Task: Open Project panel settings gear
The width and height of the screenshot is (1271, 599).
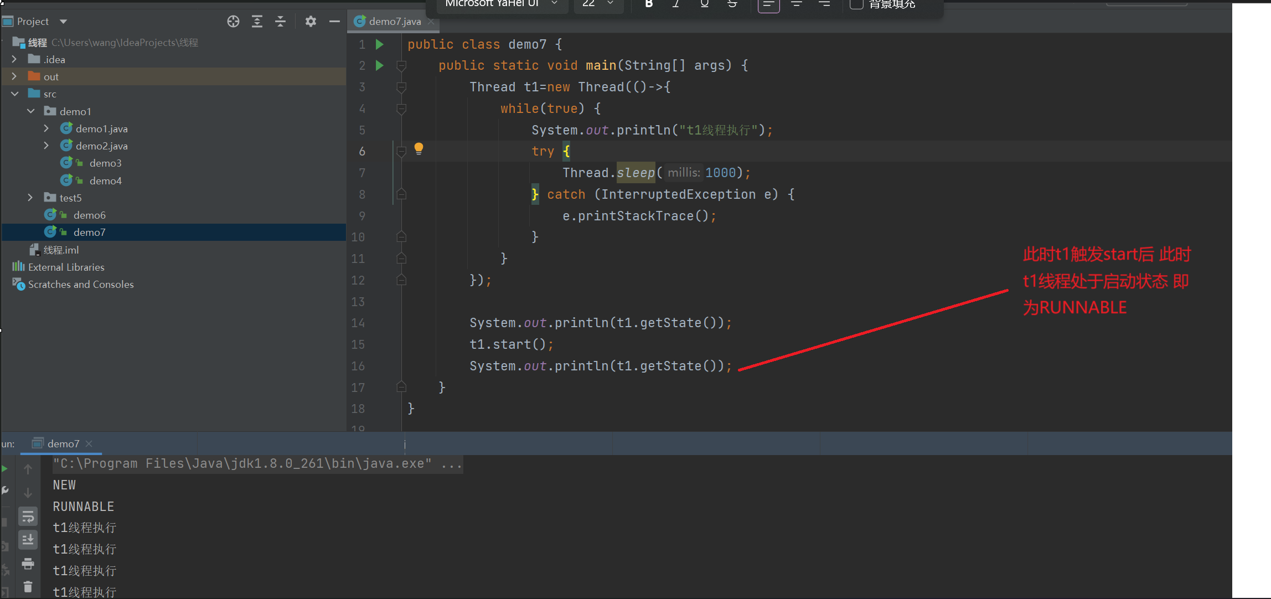Action: (311, 22)
